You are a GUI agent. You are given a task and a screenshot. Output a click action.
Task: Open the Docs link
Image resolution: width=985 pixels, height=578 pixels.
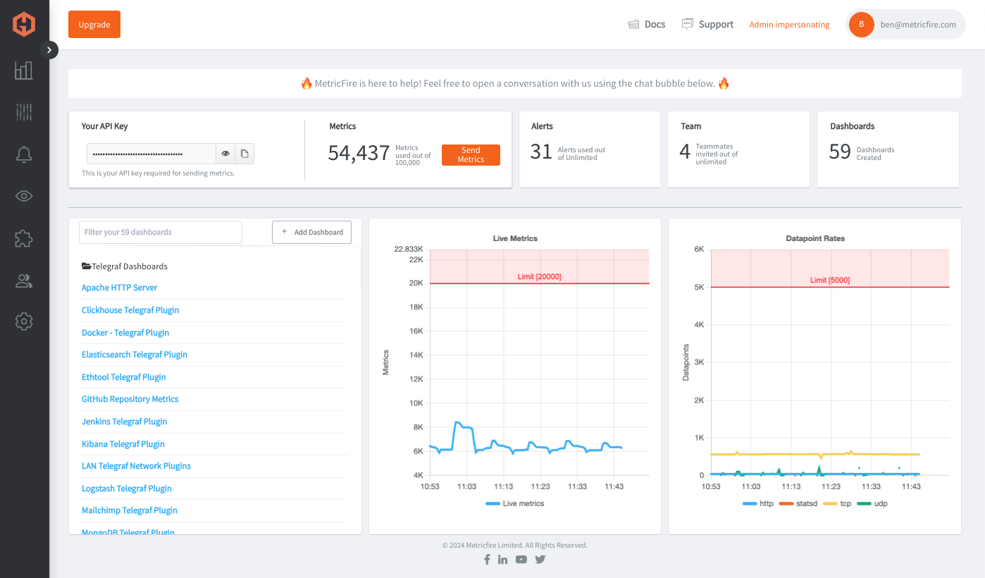click(646, 25)
